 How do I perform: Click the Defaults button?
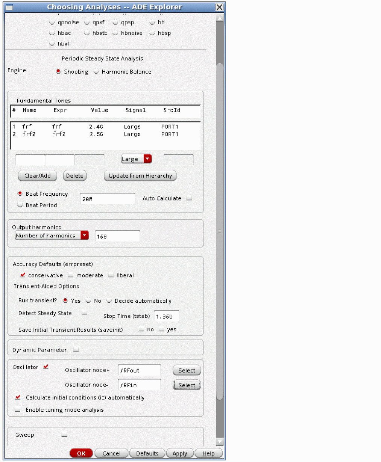point(147,453)
